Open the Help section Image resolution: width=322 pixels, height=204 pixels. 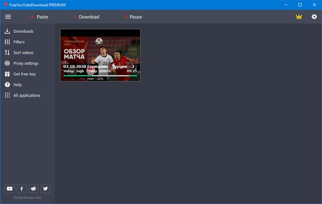coord(18,84)
